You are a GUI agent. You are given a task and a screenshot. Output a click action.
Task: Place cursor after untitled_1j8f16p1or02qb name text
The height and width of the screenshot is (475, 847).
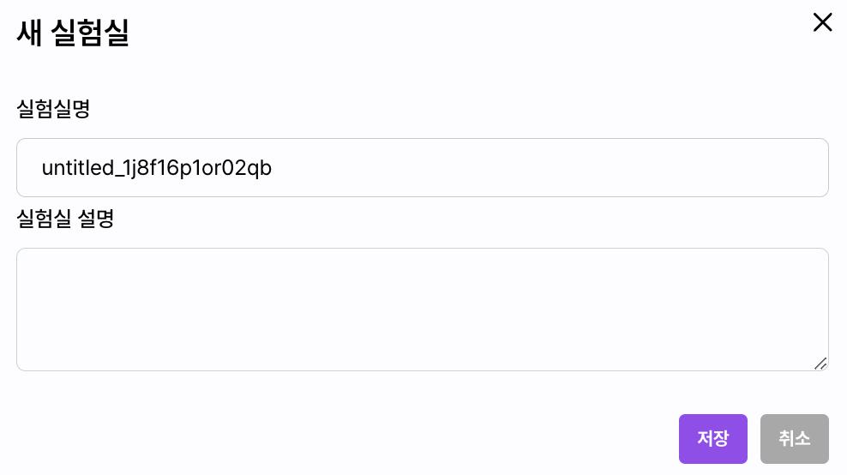273,168
